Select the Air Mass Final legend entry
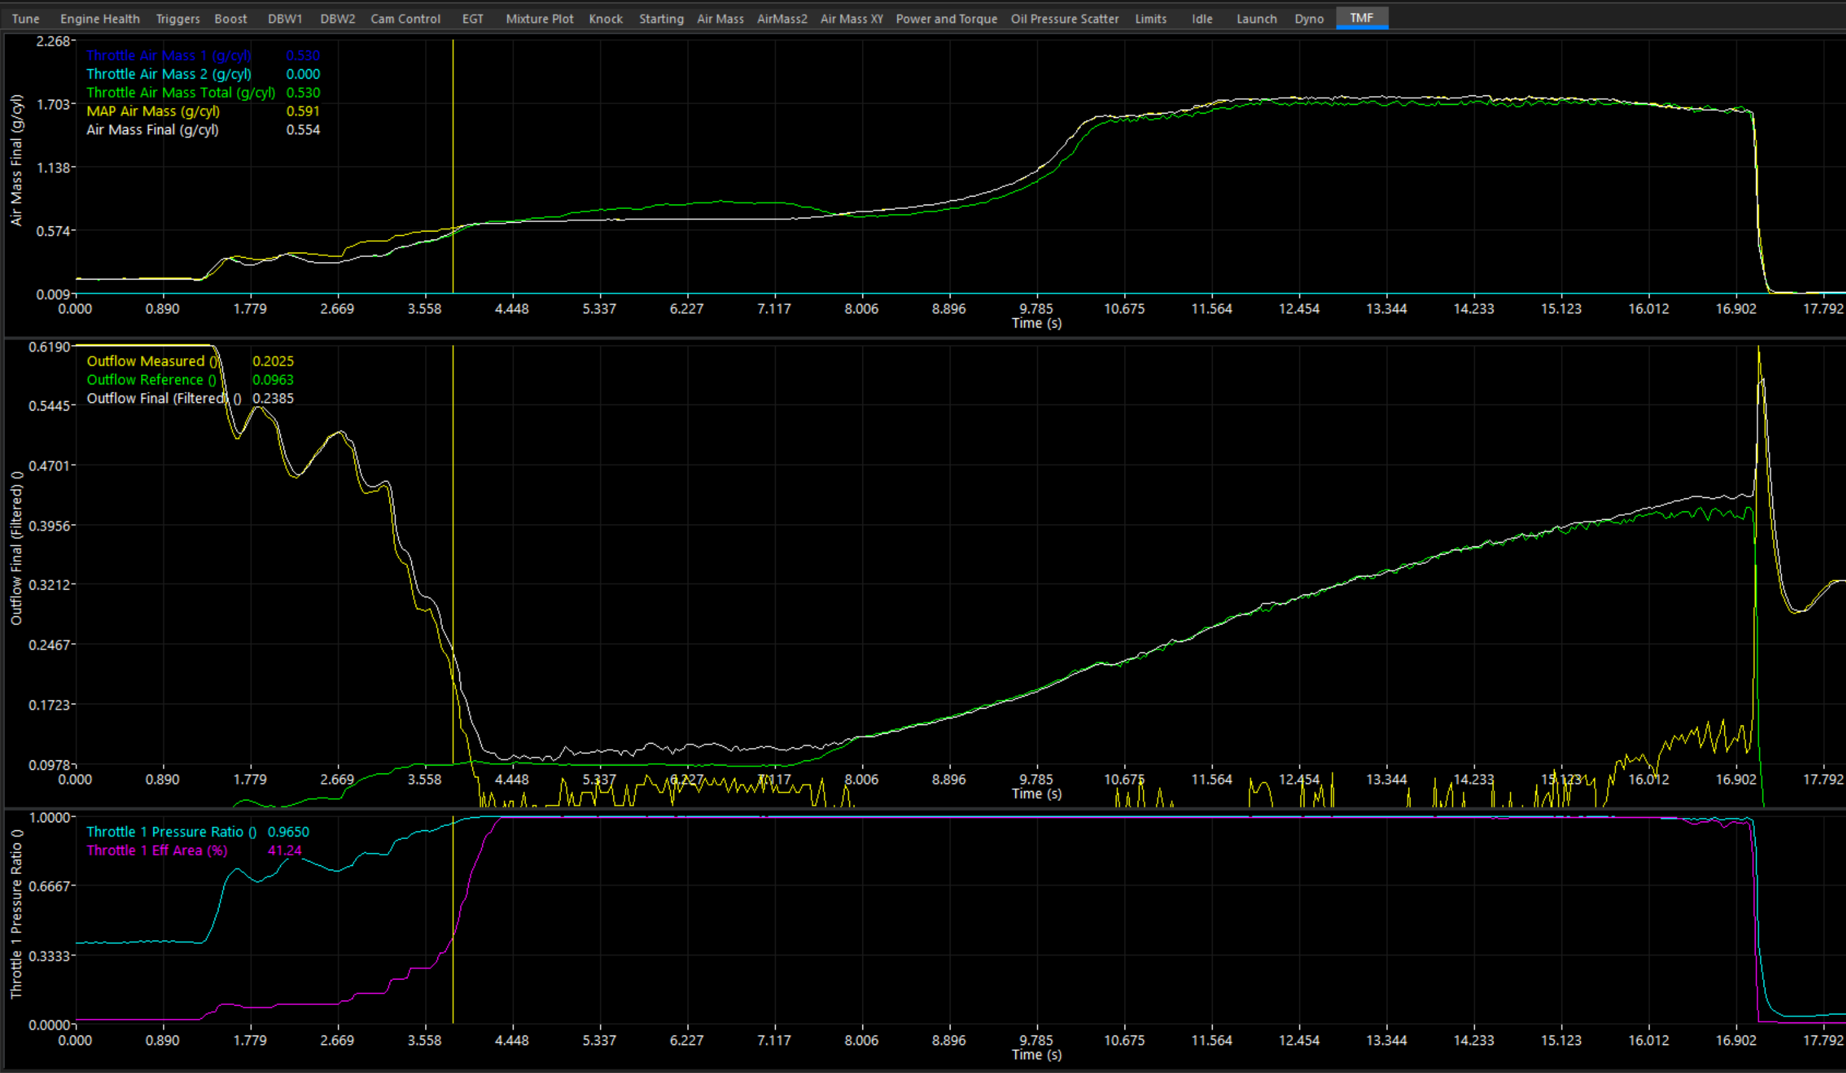Screen dimensions: 1846x1073 152,130
